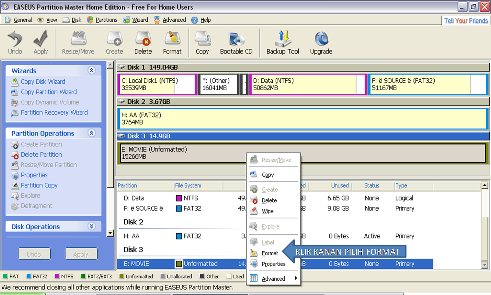Click the sidebar scroll down arrow

[x=110, y=233]
